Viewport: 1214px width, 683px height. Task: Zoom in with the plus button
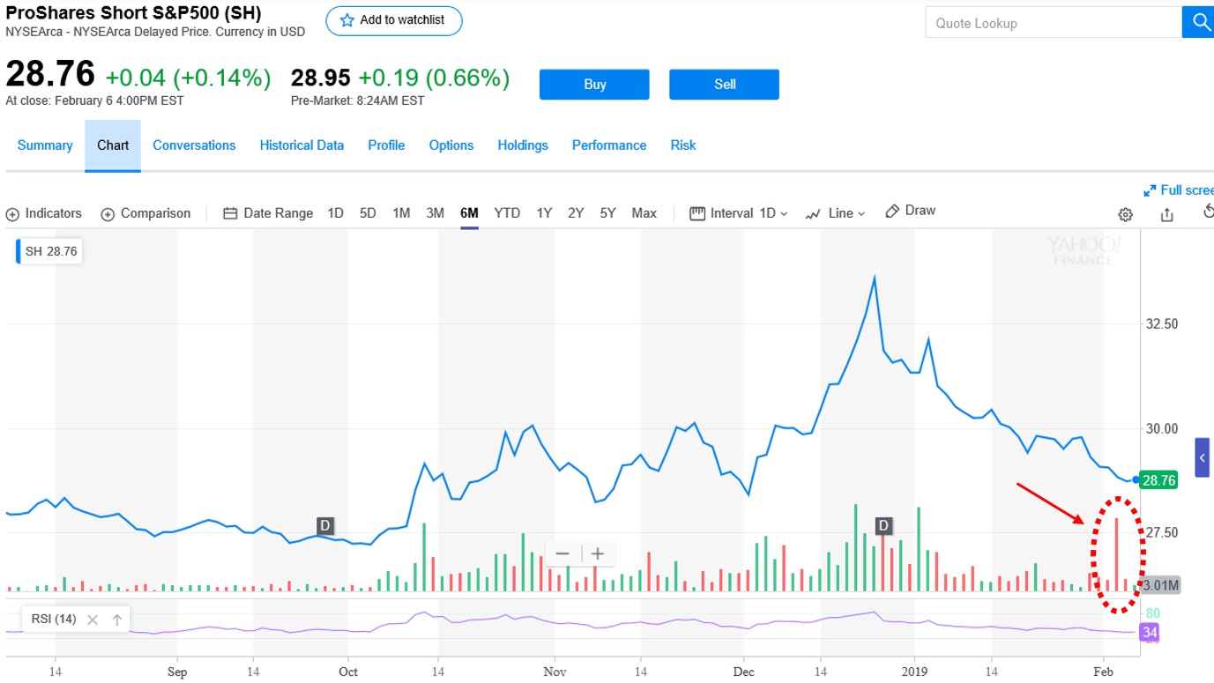pos(598,553)
